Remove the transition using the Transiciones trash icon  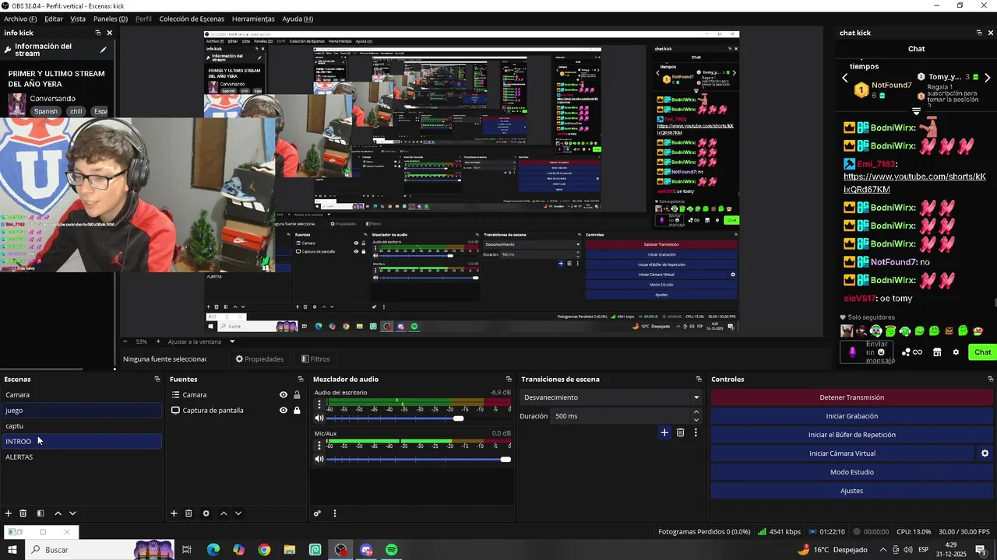click(680, 432)
